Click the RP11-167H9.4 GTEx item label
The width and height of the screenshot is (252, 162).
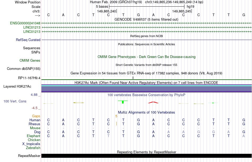pyautogui.click(x=29, y=78)
